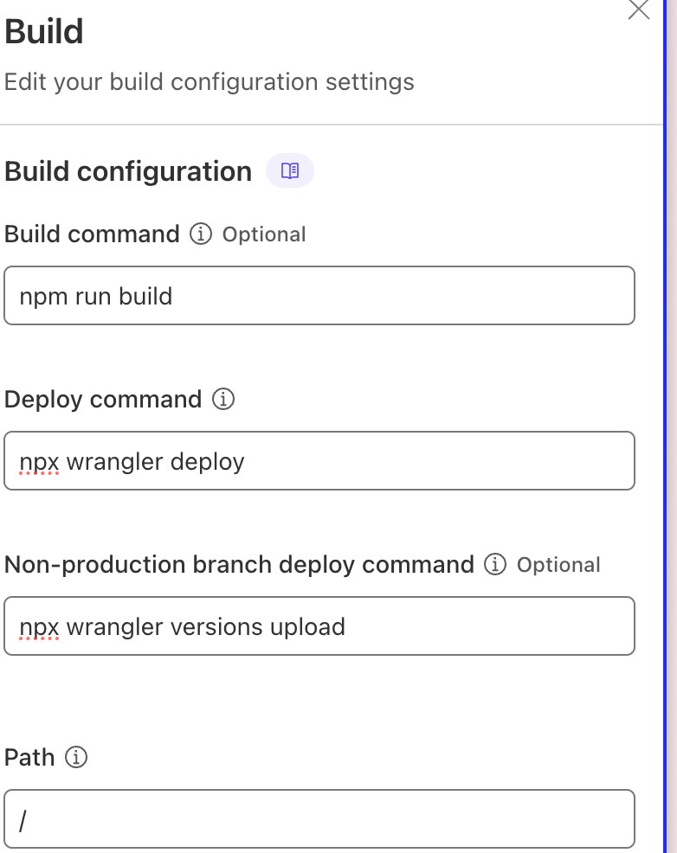This screenshot has width=677, height=853.
Task: Click info icon for Non-production branch deploy command
Action: point(495,565)
